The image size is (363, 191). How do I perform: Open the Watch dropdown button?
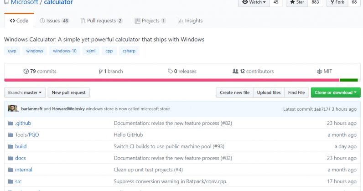click(x=254, y=2)
